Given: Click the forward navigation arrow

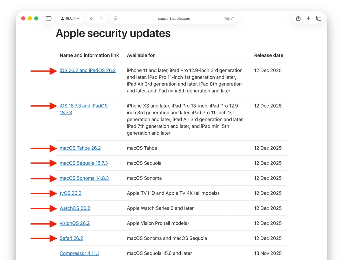Looking at the screenshot, I should [x=101, y=18].
